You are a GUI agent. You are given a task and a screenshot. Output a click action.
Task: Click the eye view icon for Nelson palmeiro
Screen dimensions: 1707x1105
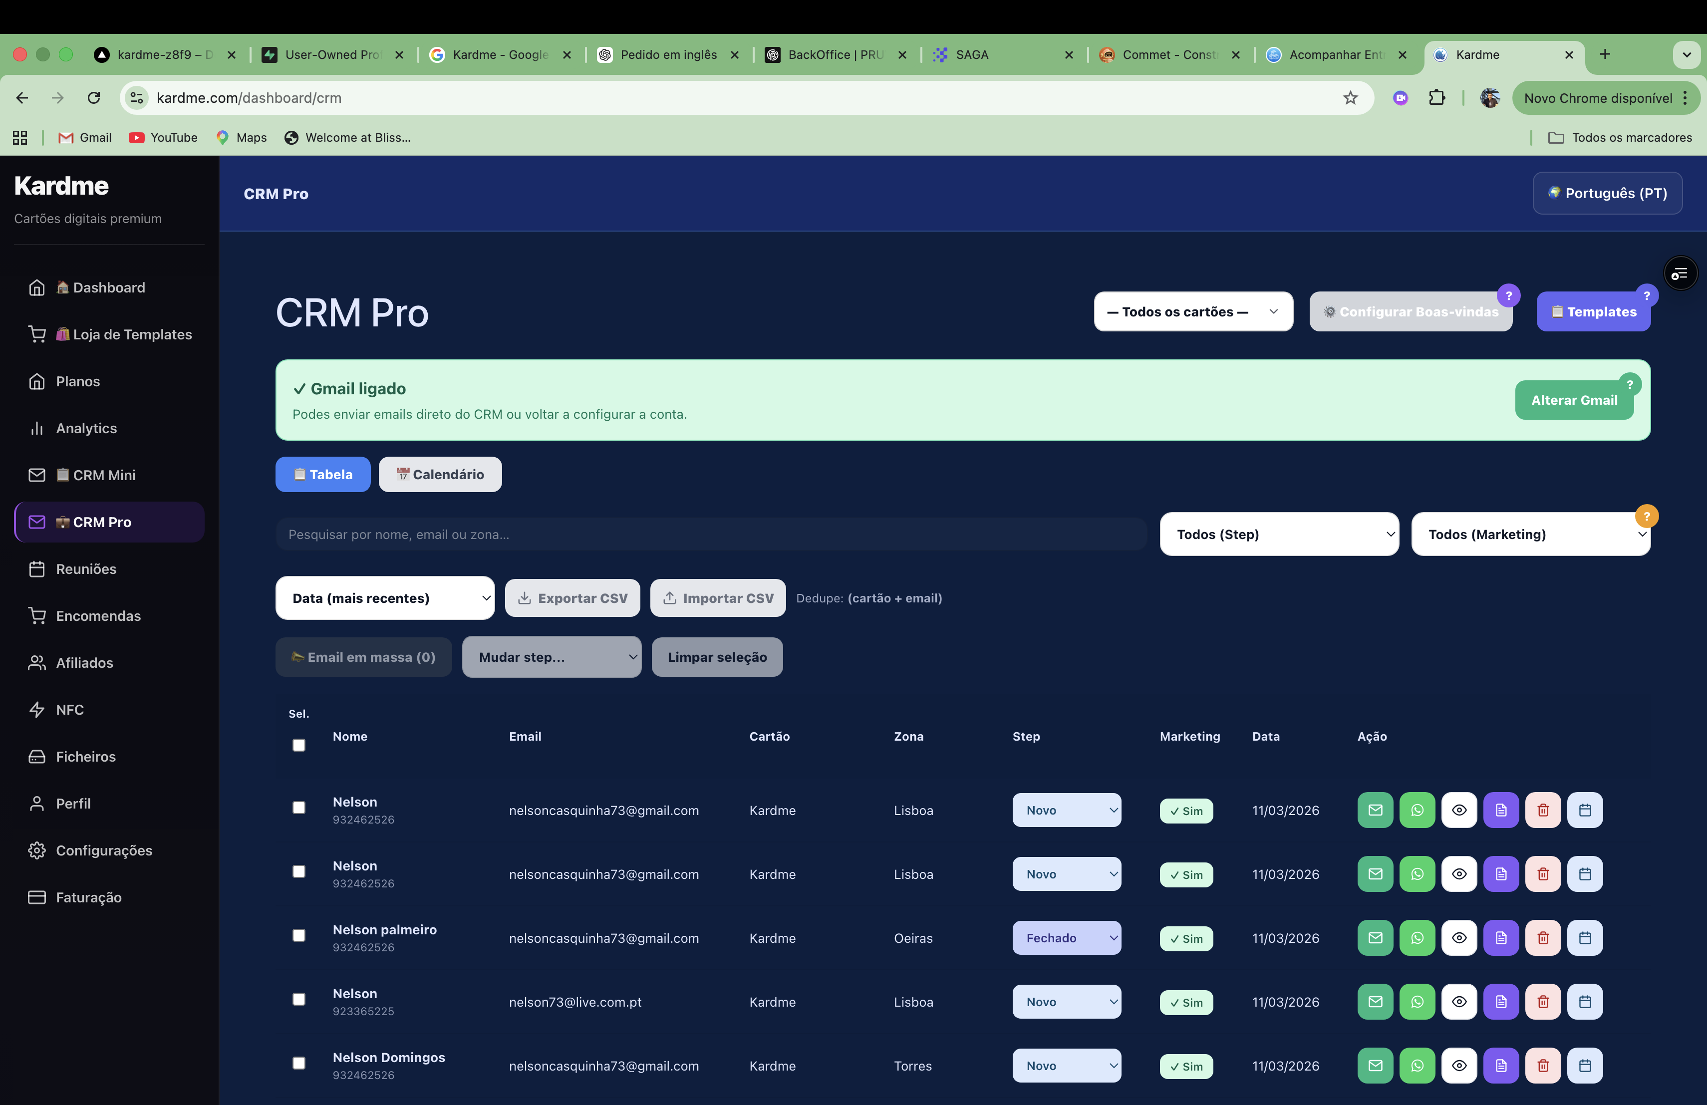[x=1459, y=938]
